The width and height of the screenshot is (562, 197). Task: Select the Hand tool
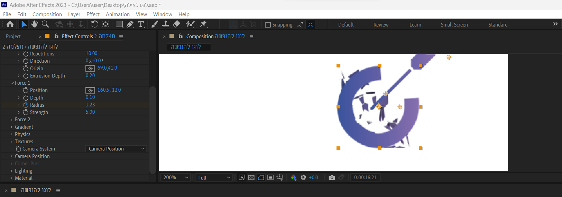tap(34, 24)
